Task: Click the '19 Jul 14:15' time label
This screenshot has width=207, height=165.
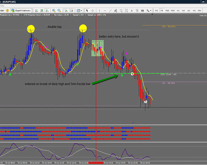Action: (x=108, y=163)
